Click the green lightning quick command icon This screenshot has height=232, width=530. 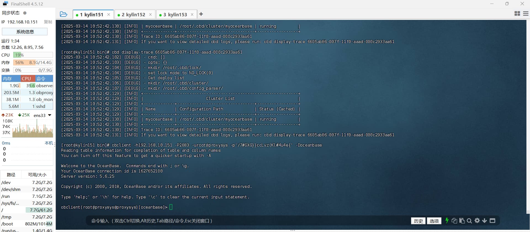(447, 221)
